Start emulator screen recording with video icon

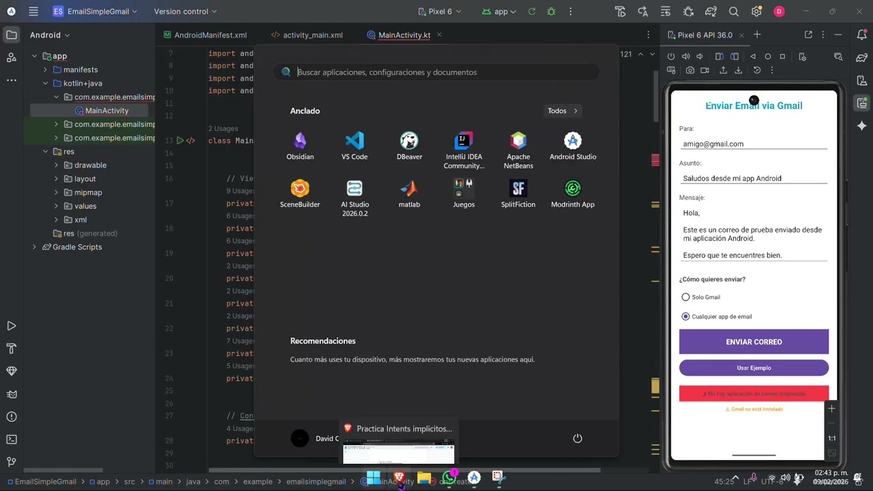(x=705, y=70)
